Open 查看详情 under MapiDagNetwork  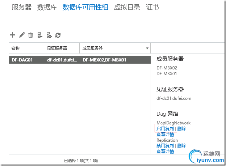[x=165, y=135]
